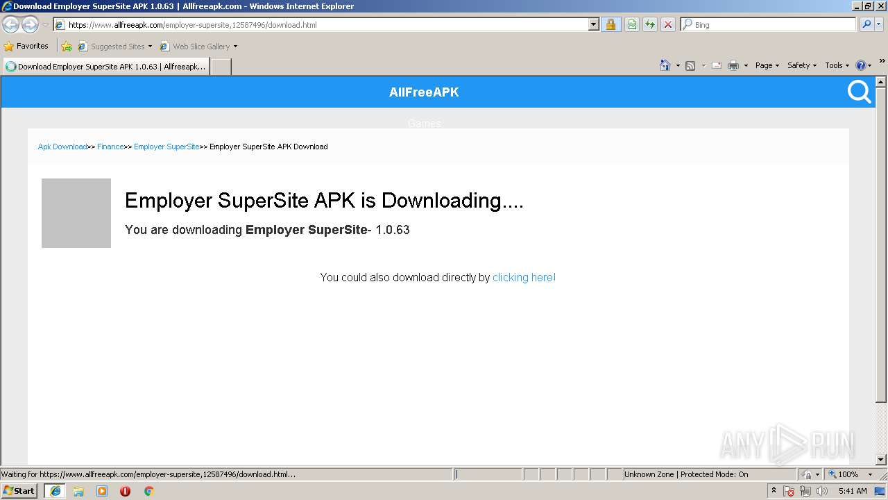
Task: Open the Employer SuperSite breadcrumb link
Action: pyautogui.click(x=166, y=147)
